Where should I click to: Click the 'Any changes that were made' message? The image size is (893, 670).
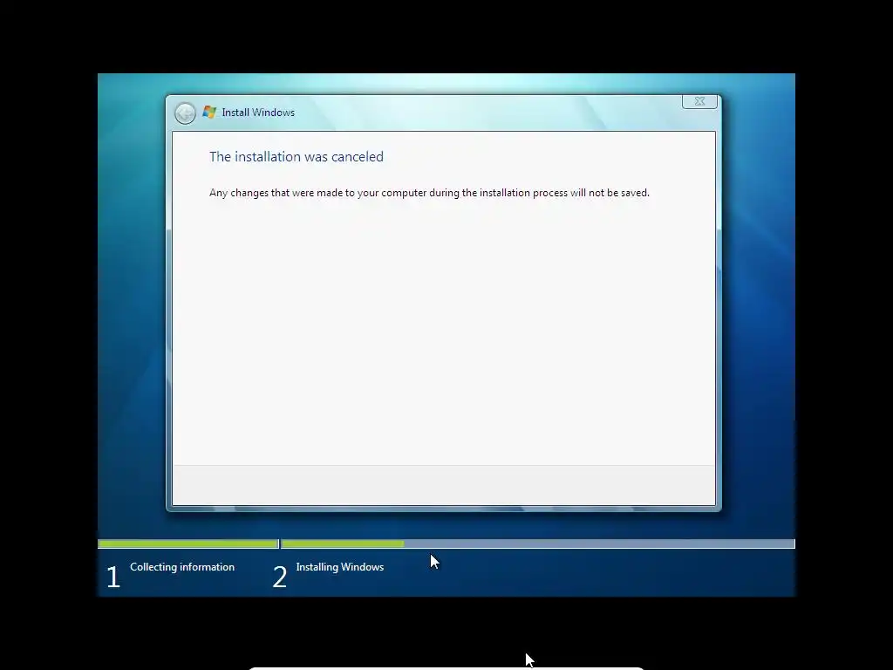[429, 193]
